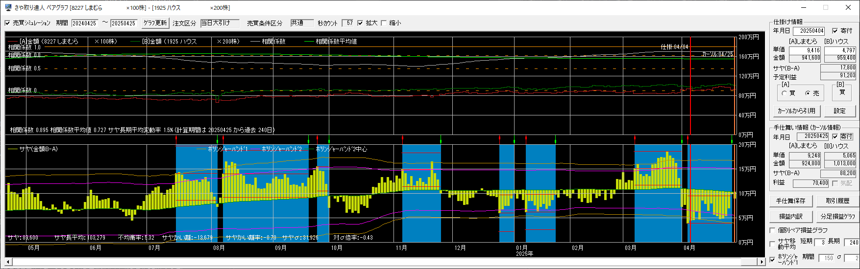Screen dimensions: 860x269
Task: Open the 取引履歴 button
Action: [x=837, y=201]
